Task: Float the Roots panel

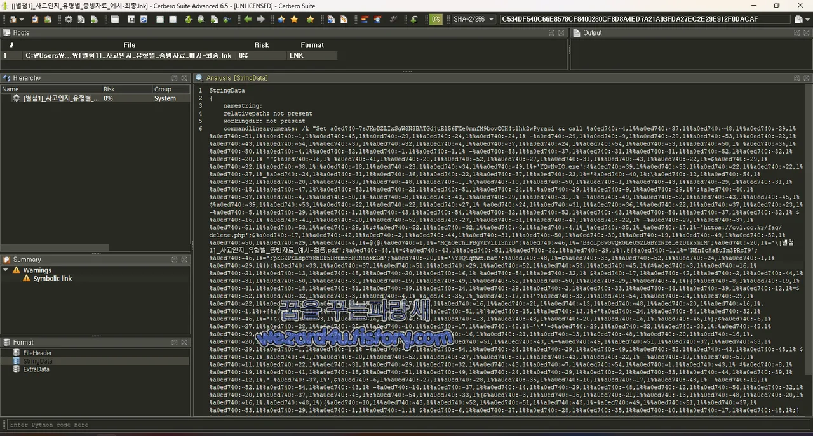Action: click(x=551, y=33)
